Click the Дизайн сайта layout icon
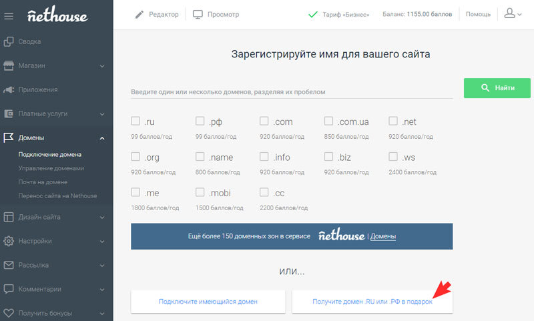Image resolution: width=534 pixels, height=321 pixels. [9, 217]
